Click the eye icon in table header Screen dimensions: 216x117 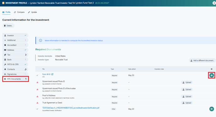point(212,69)
